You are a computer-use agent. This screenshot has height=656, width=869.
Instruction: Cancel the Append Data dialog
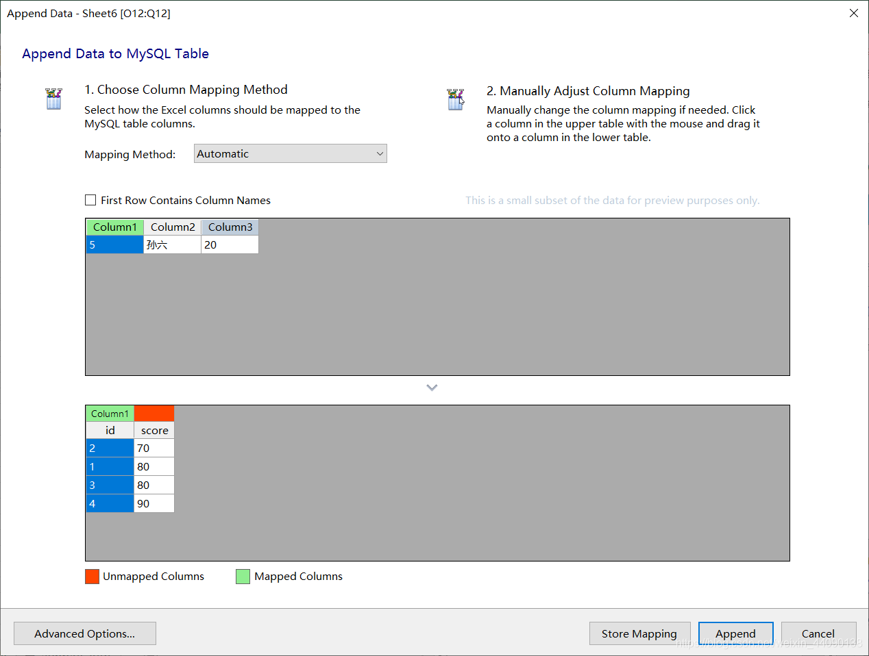[x=818, y=633]
